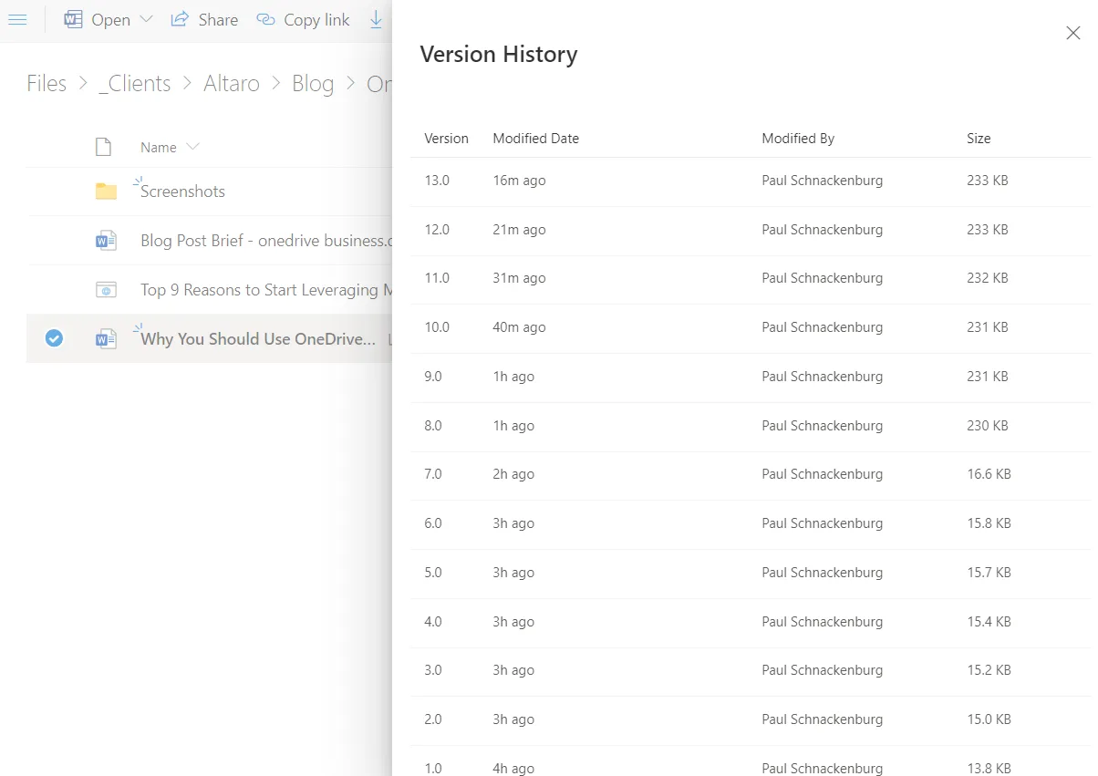Click the Share toolbar button

pos(204,19)
